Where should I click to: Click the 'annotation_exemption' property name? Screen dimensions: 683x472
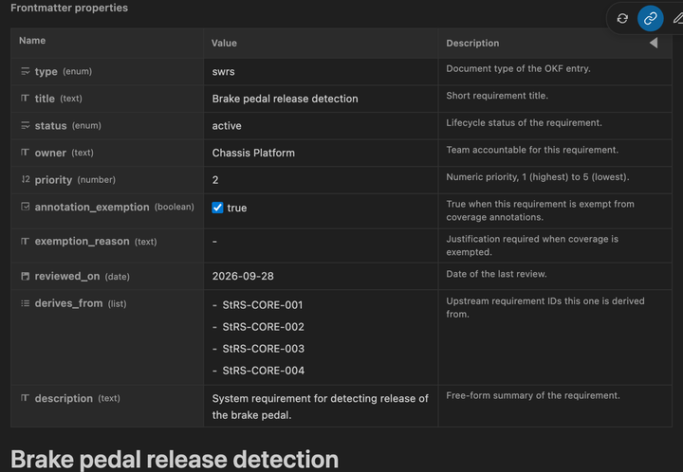(x=92, y=207)
